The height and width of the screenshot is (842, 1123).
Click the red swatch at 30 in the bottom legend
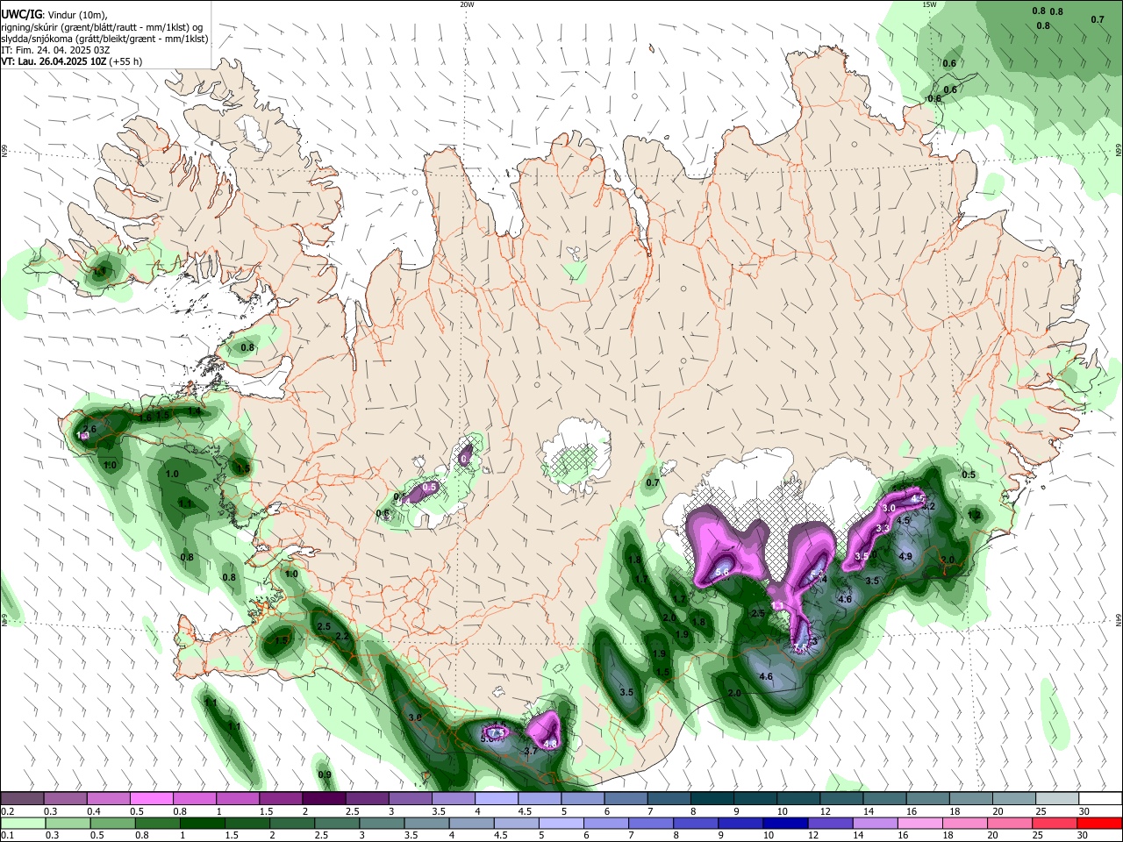1099,824
